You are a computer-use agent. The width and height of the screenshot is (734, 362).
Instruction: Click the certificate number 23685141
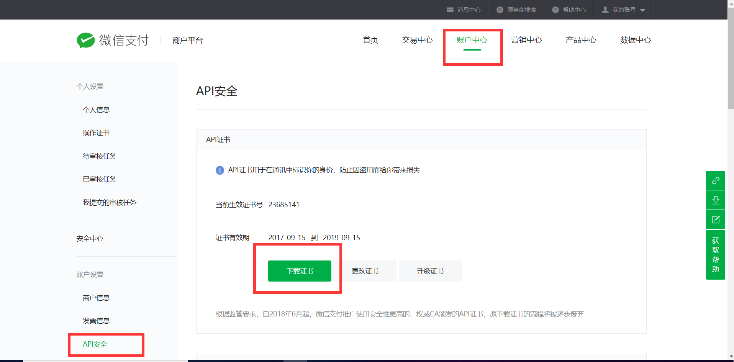tap(284, 205)
